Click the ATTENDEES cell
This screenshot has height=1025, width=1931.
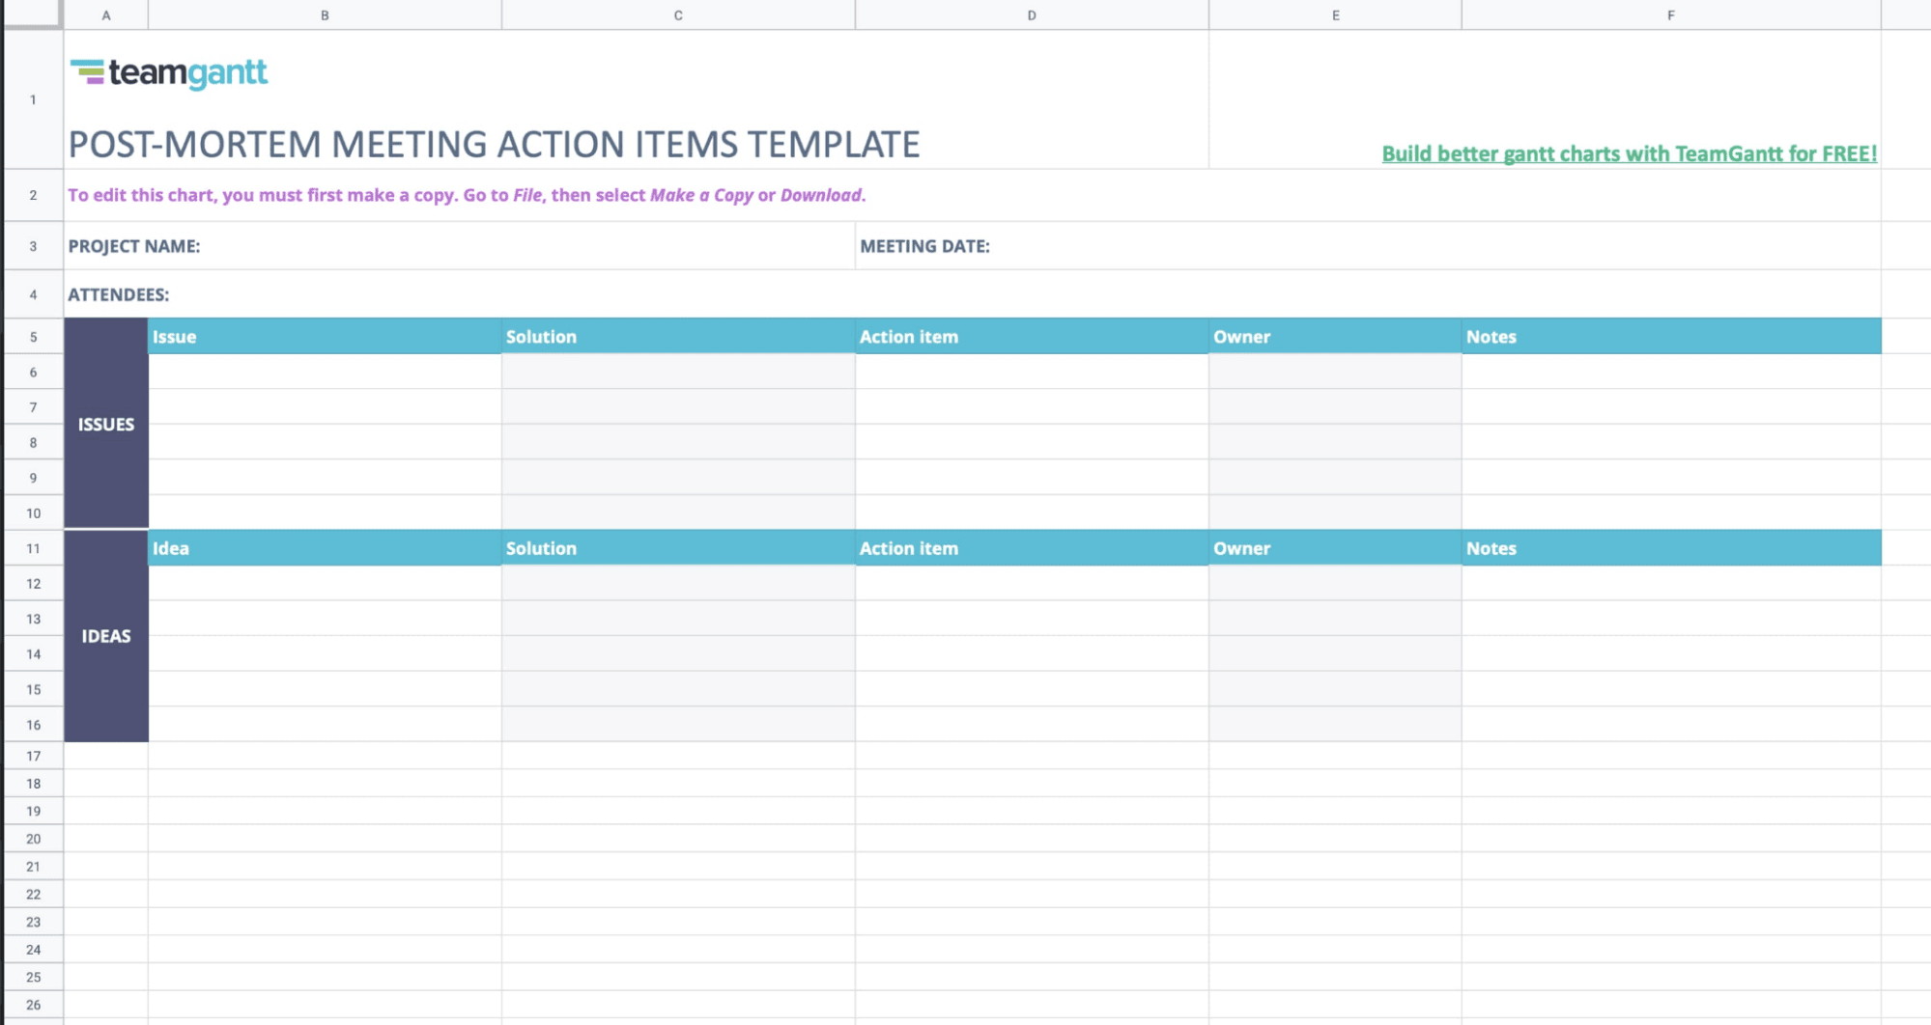(x=118, y=294)
